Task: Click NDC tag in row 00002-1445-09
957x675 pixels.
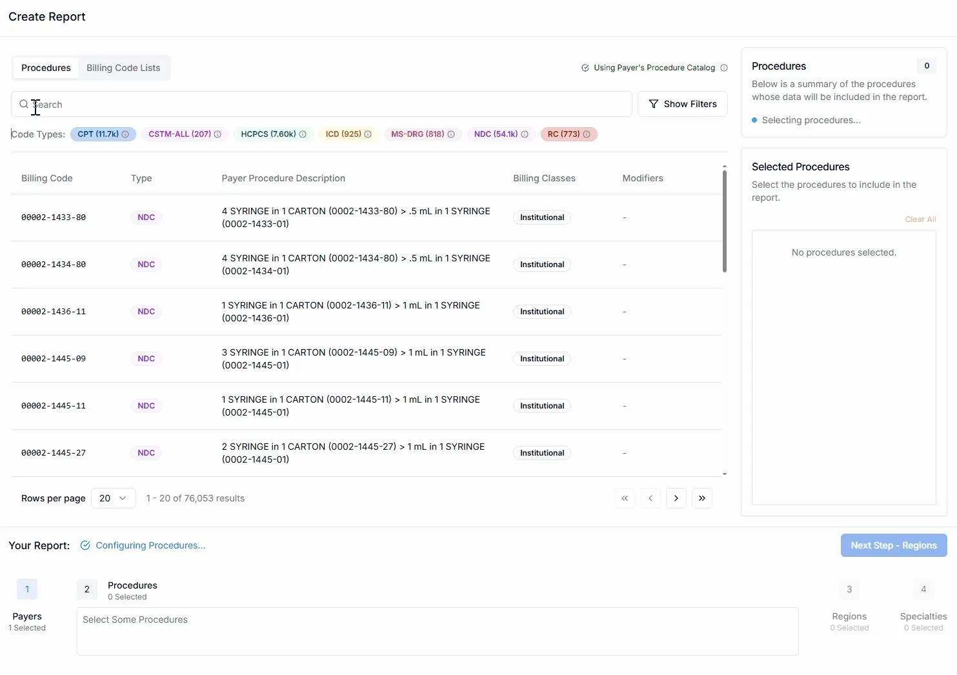Action: [x=146, y=359]
